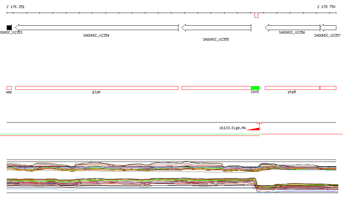Click the start coordinate 2 176 251
Image resolution: width=343 pixels, height=204 pixels.
pyautogui.click(x=15, y=7)
